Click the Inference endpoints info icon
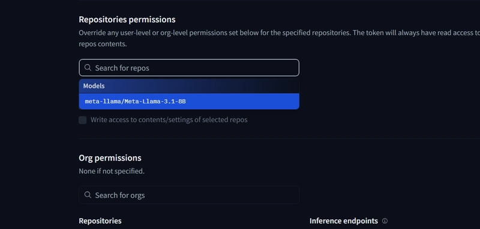Screen dimensions: 480x229 tap(385, 221)
